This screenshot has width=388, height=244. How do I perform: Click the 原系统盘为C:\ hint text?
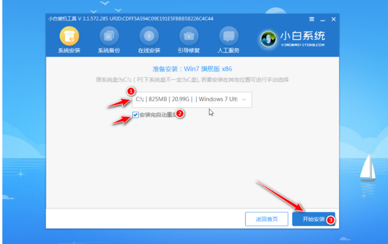point(192,80)
